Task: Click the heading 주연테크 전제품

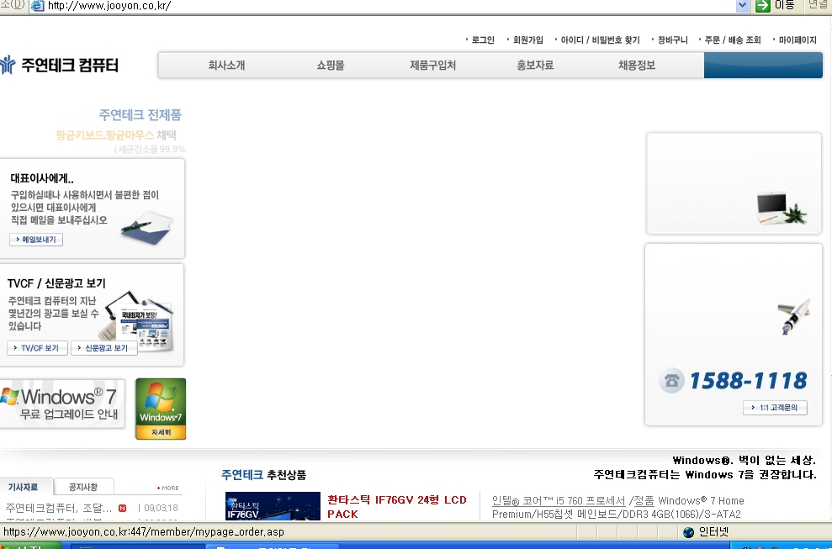Action: coord(140,114)
